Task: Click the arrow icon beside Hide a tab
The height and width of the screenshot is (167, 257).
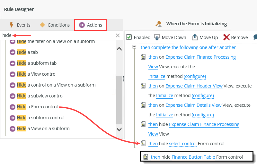Action: coord(13,52)
